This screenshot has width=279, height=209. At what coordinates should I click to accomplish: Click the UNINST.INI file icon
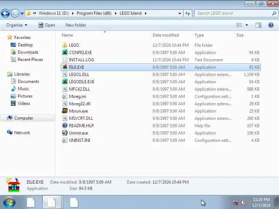coord(65,140)
